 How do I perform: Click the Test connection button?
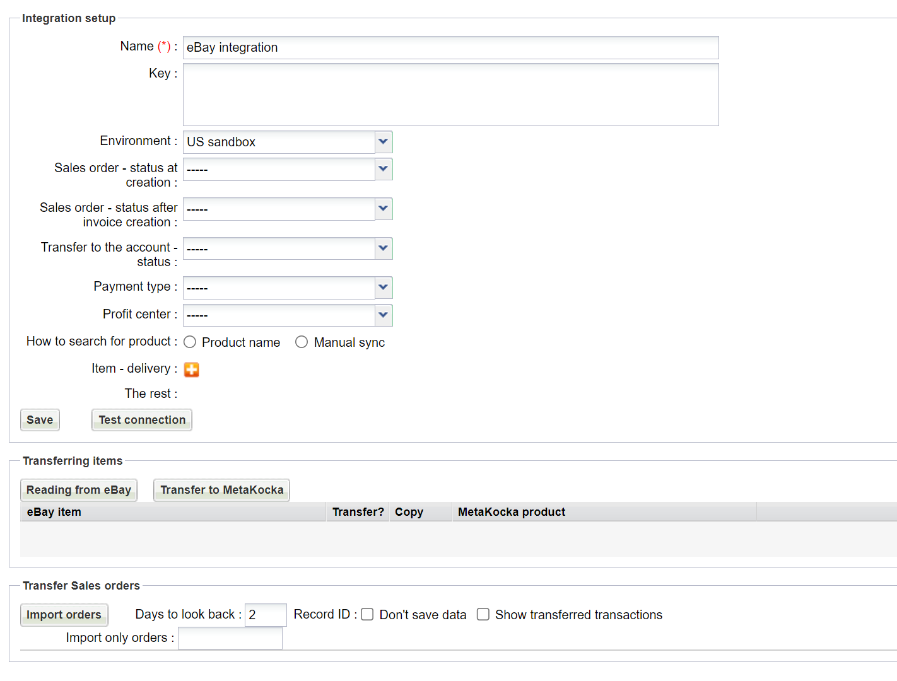[x=142, y=420]
